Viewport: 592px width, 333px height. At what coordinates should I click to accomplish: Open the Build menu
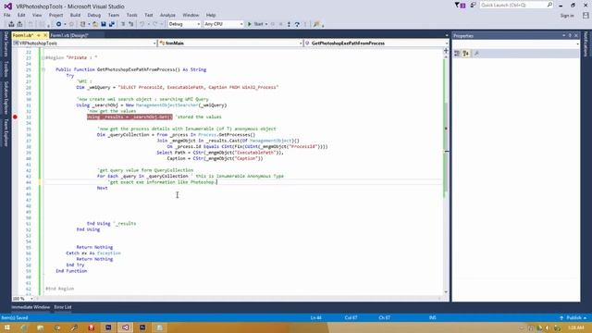(x=75, y=15)
